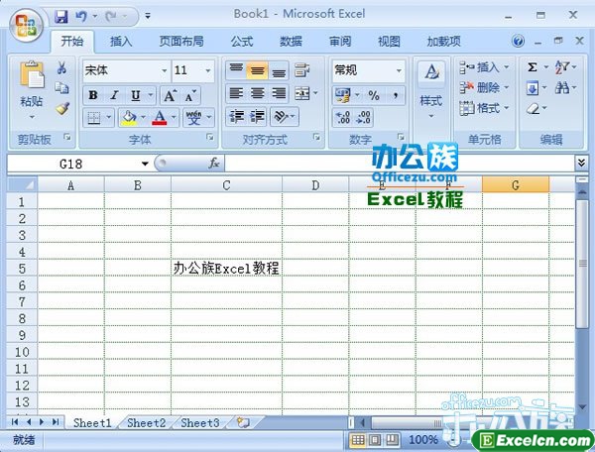The width and height of the screenshot is (595, 452).
Task: Decrease font size with small A
Action: [190, 95]
